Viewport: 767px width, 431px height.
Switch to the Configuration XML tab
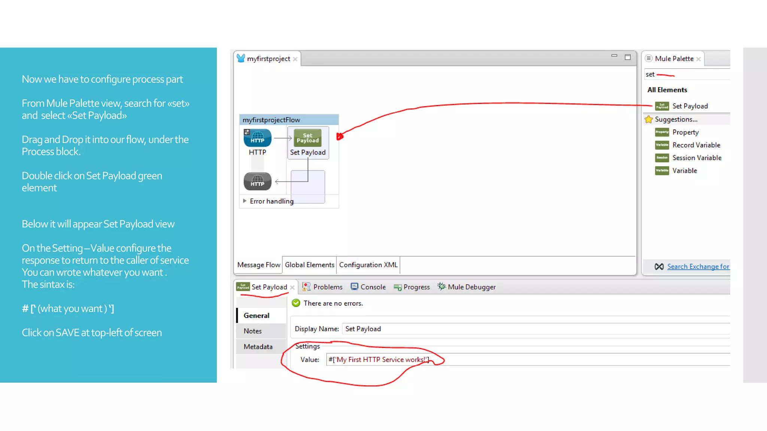click(x=368, y=265)
